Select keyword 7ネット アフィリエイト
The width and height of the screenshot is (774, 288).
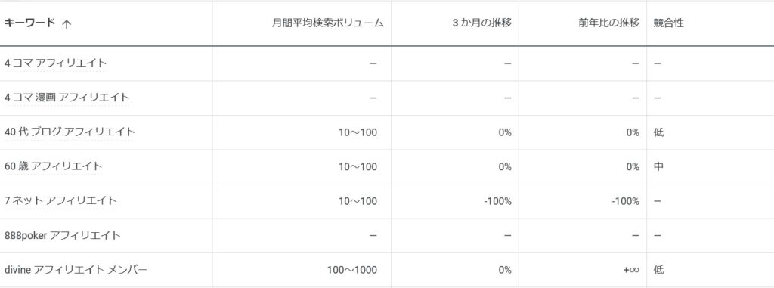(60, 200)
